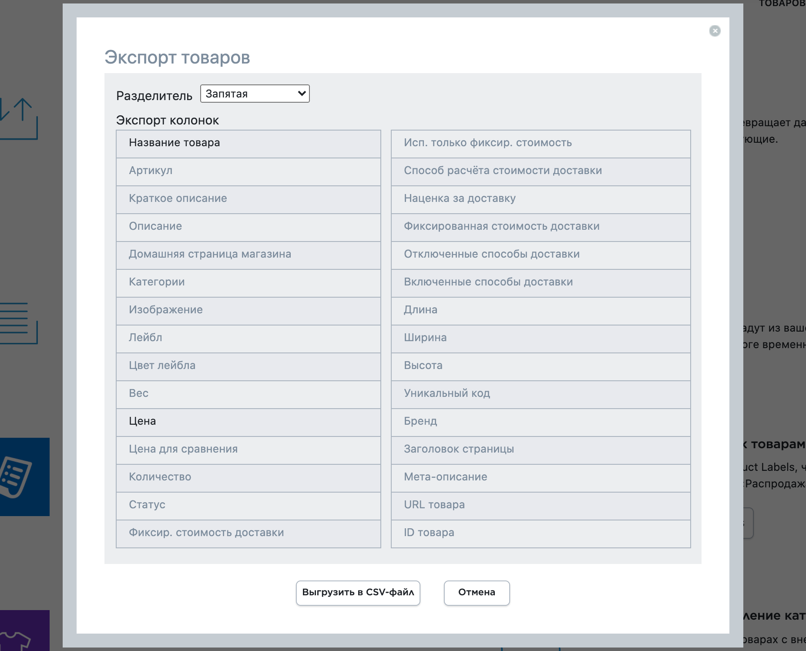Open the Разделитель dropdown
This screenshot has width=806, height=651.
[255, 94]
